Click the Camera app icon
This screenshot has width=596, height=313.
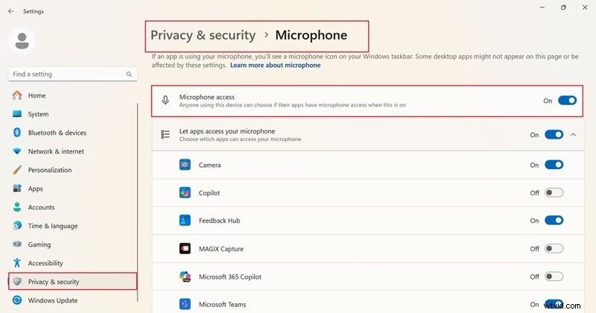click(x=185, y=165)
